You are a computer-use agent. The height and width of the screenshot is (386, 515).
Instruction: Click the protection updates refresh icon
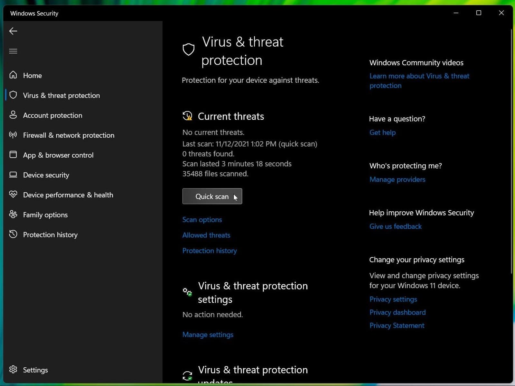tap(187, 376)
